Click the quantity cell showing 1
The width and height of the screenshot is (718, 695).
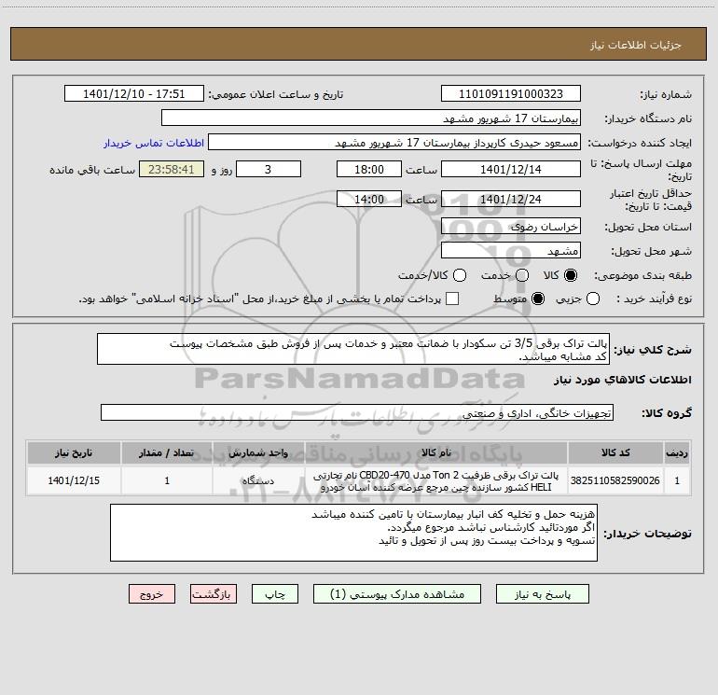pyautogui.click(x=167, y=480)
